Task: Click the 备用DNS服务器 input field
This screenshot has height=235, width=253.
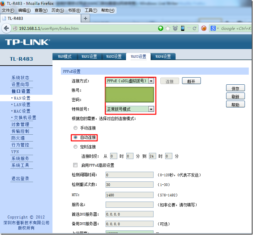Action: click(130, 224)
